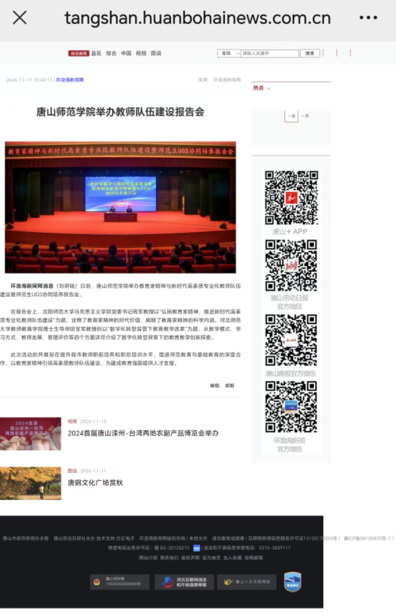
Task: Open the 唐钢文化广场赏秋 article link
Action: point(95,483)
